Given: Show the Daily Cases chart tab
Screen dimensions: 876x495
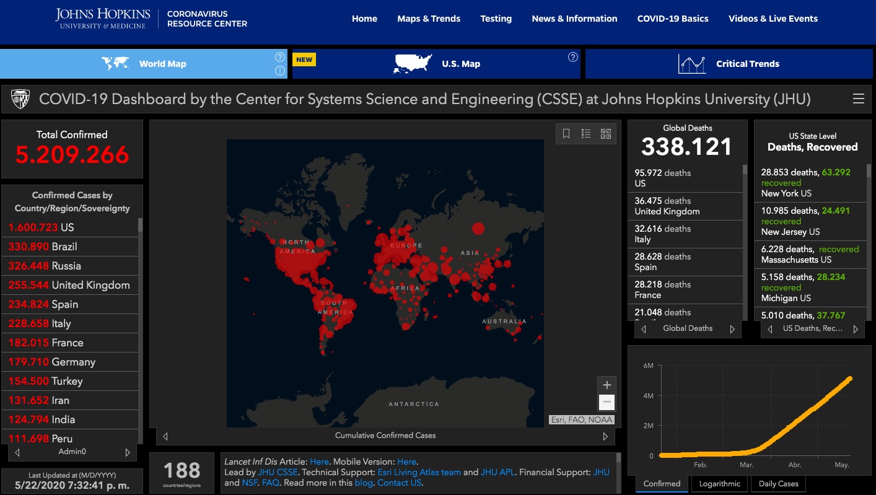Looking at the screenshot, I should click(x=779, y=484).
